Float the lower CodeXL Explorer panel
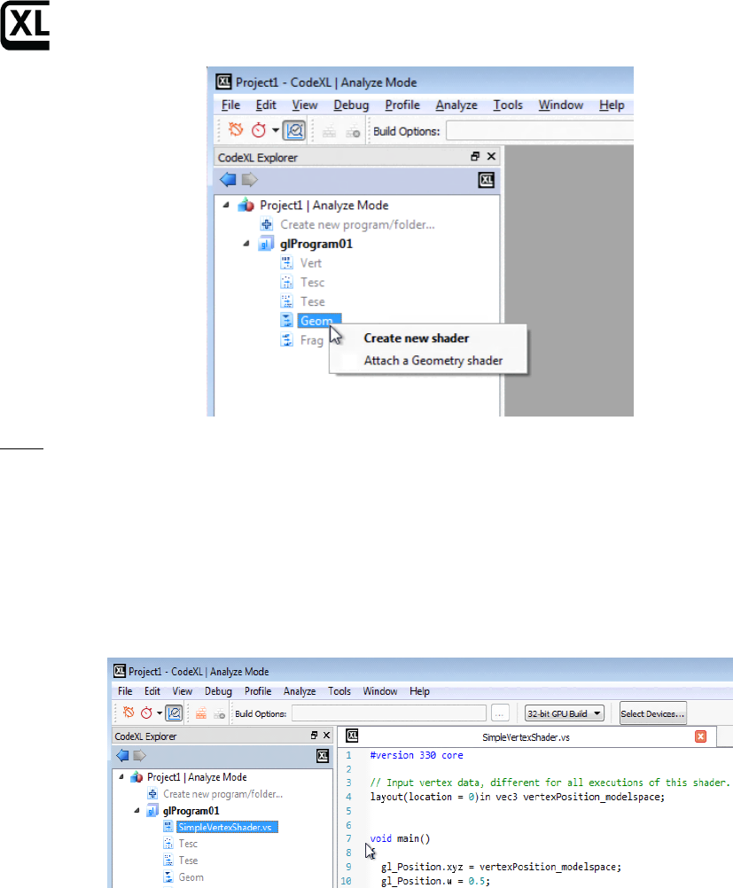Viewport: 733px width, 888px height. click(314, 735)
